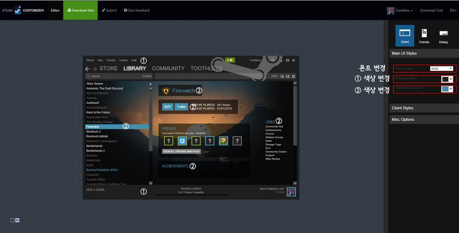Select Firewatch in the game list

click(117, 127)
